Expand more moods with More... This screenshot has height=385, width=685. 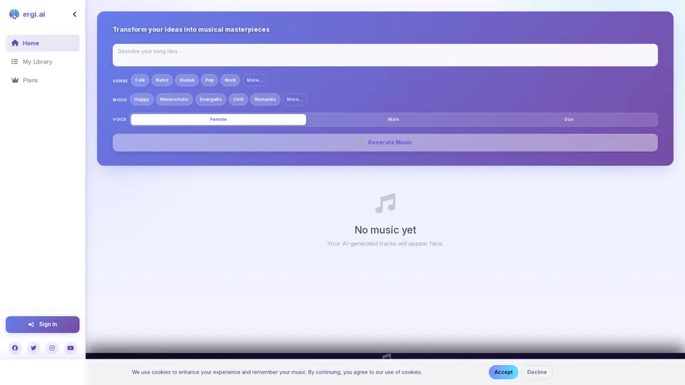pos(295,99)
